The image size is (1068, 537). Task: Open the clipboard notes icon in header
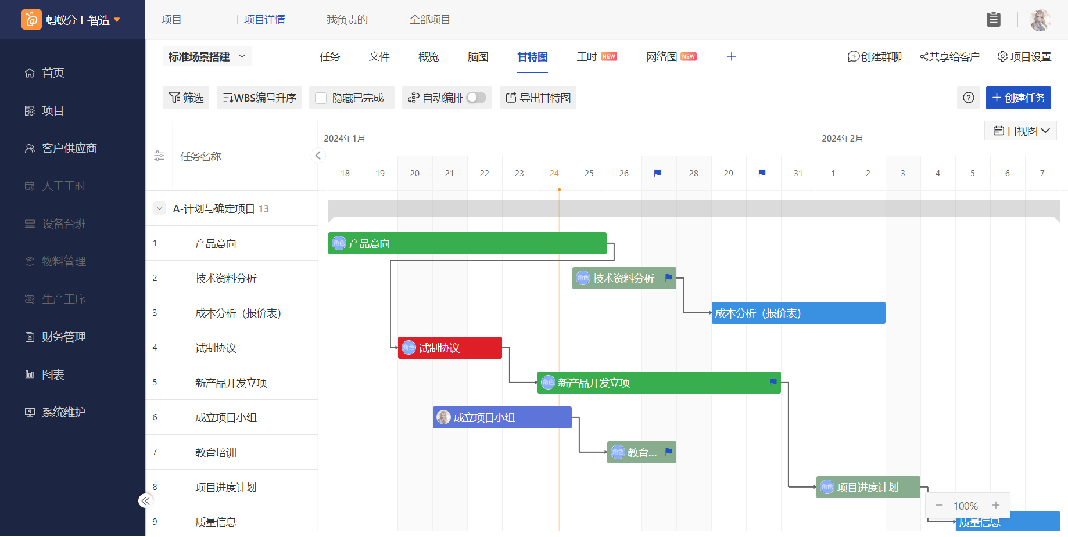(x=994, y=20)
